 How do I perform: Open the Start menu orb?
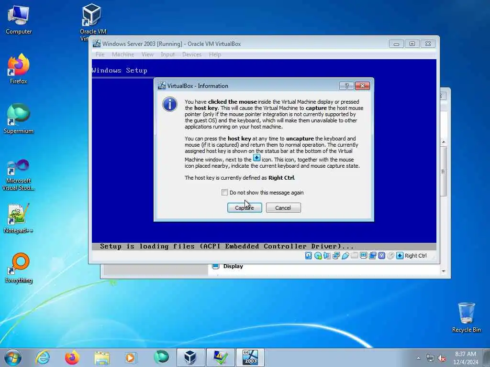(x=13, y=357)
